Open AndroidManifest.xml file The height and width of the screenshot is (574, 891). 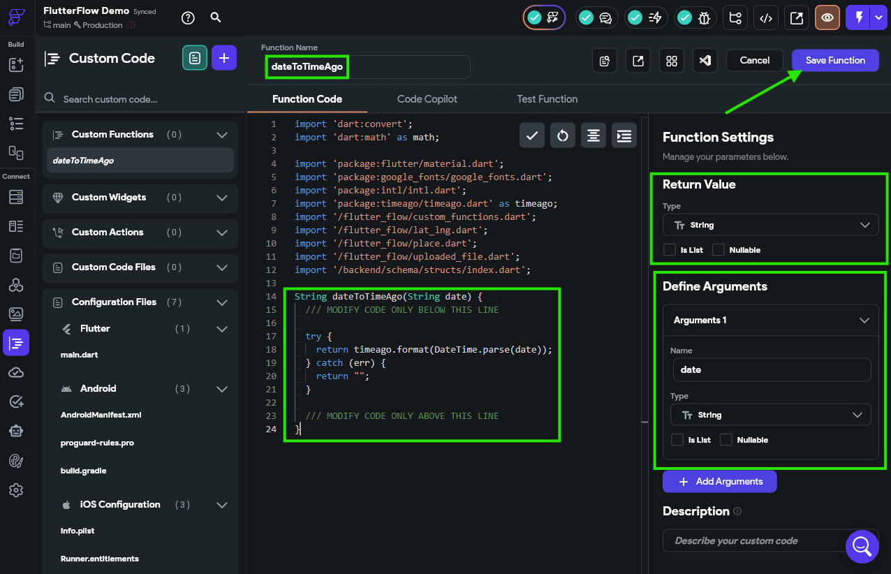point(101,415)
